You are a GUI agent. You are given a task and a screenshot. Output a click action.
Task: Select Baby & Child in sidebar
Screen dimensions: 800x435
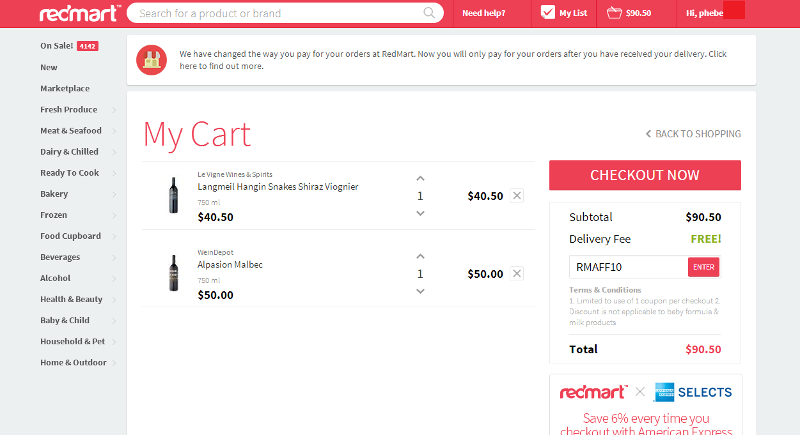tap(65, 320)
